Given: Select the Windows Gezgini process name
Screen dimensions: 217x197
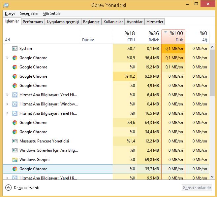Looking at the screenshot, I should tap(34, 160).
